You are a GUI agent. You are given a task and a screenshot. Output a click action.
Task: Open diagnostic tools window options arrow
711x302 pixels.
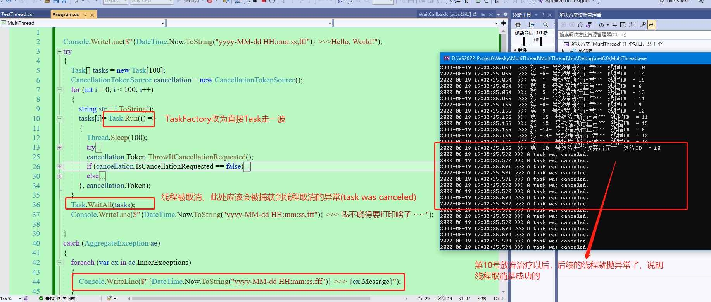pos(536,15)
